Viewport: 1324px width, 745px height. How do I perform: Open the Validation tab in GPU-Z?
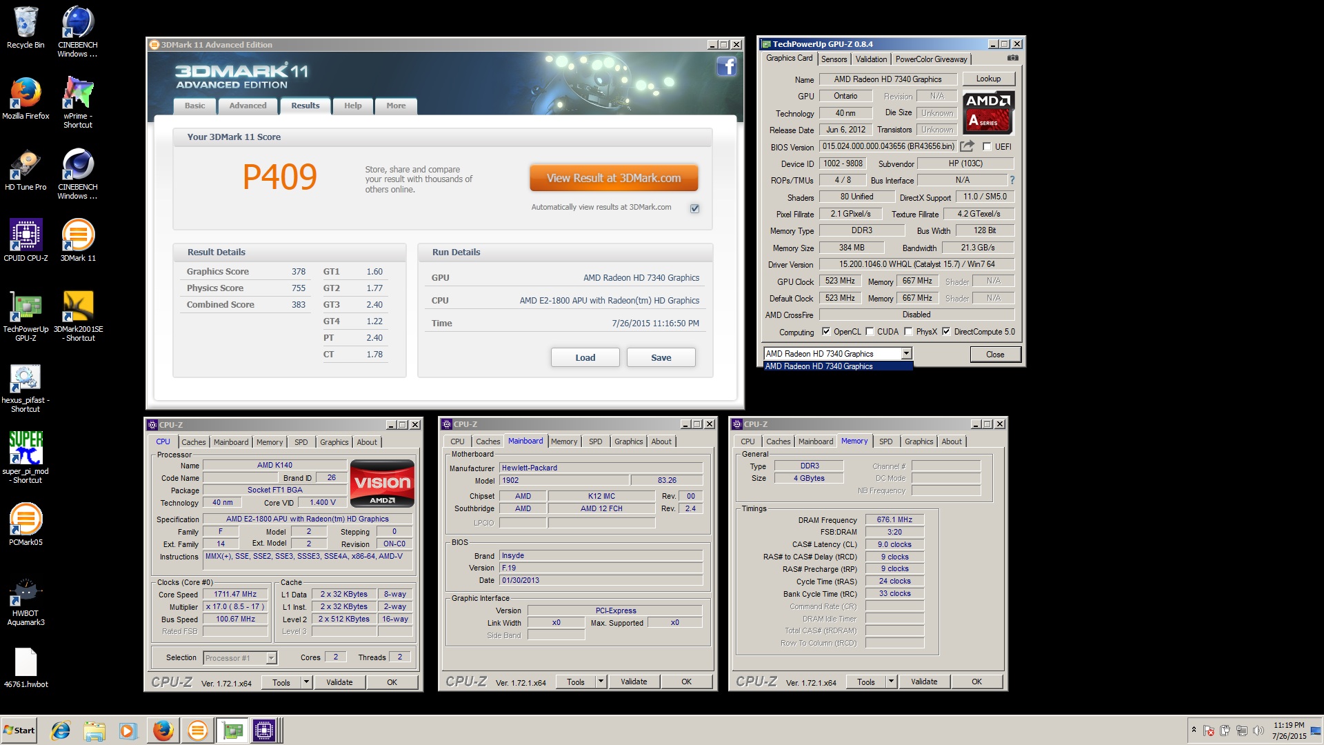(871, 59)
